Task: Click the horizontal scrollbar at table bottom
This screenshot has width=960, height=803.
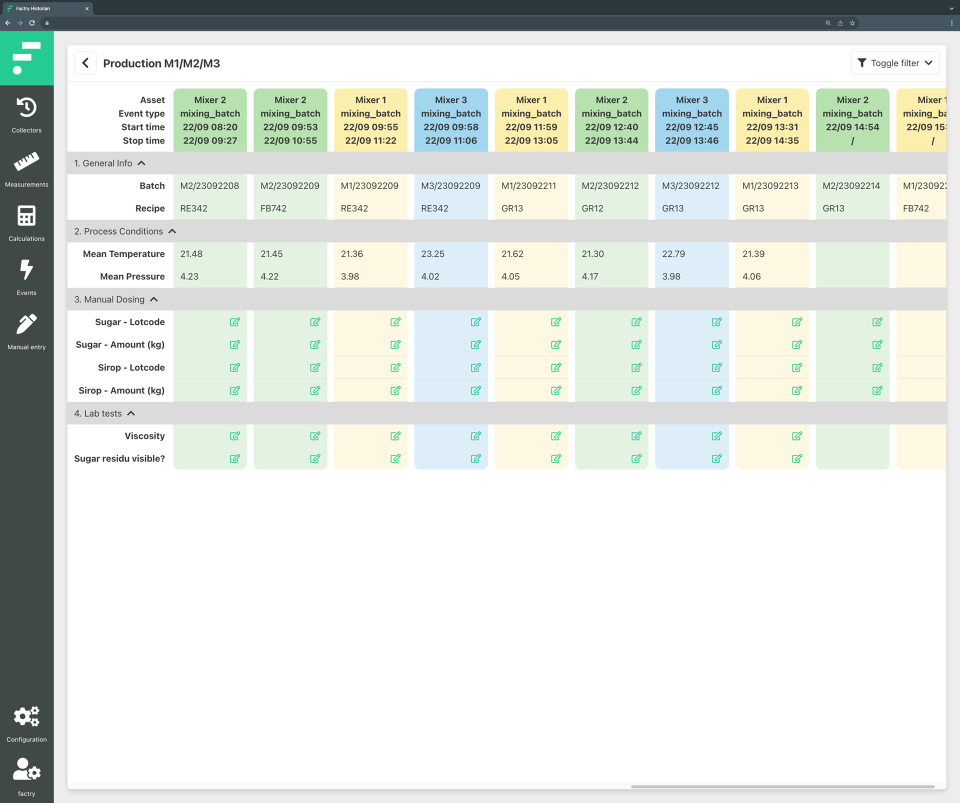Action: (782, 786)
